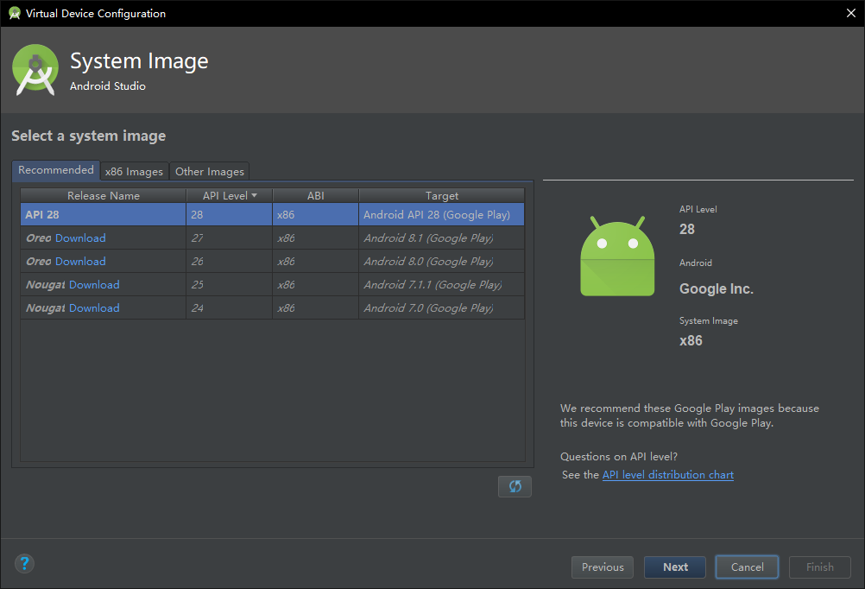The height and width of the screenshot is (589, 865).
Task: Click the Android API 28 (Google Play) cell
Action: tap(441, 215)
